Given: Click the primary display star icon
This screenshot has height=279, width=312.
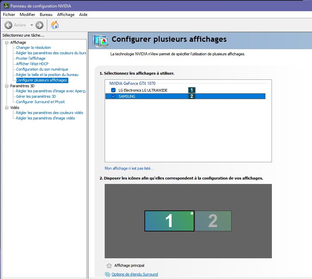Looking at the screenshot, I should [x=109, y=266].
